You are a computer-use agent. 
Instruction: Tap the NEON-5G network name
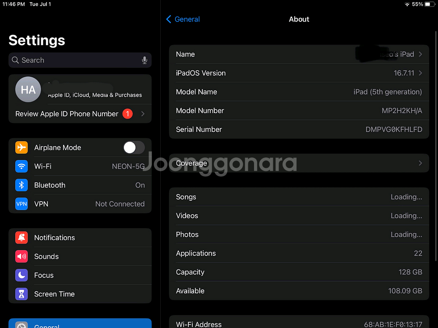tap(128, 166)
